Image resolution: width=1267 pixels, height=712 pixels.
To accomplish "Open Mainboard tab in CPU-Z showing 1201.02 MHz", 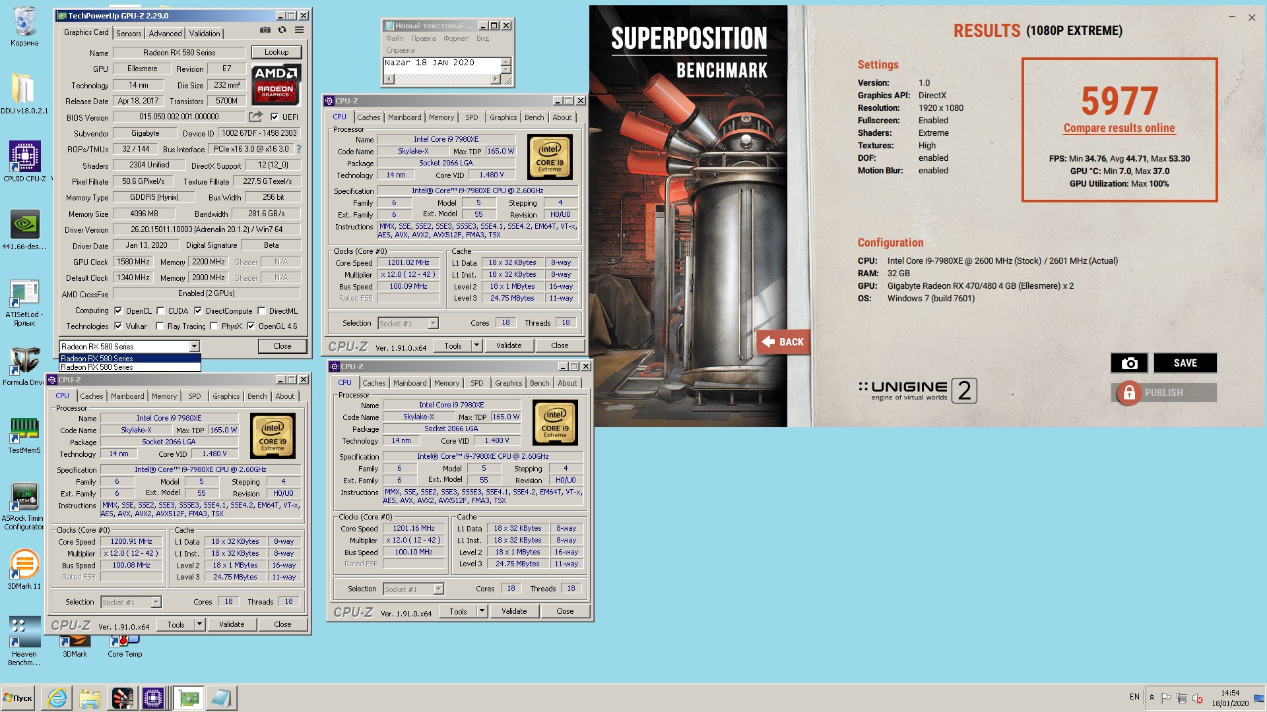I will point(405,117).
